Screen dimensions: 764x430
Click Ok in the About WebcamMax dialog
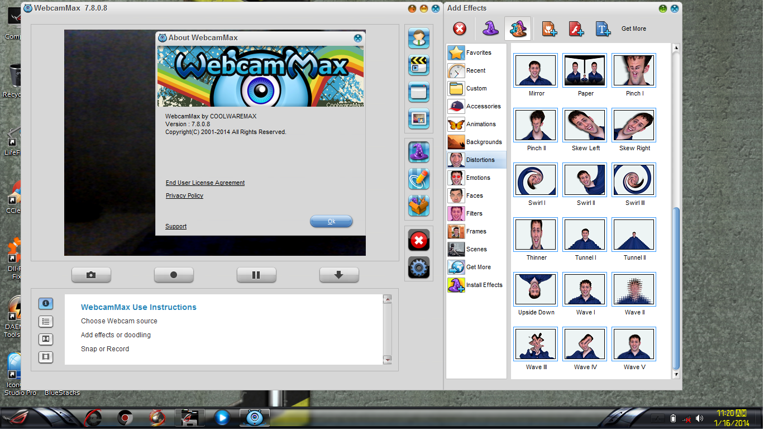[331, 221]
